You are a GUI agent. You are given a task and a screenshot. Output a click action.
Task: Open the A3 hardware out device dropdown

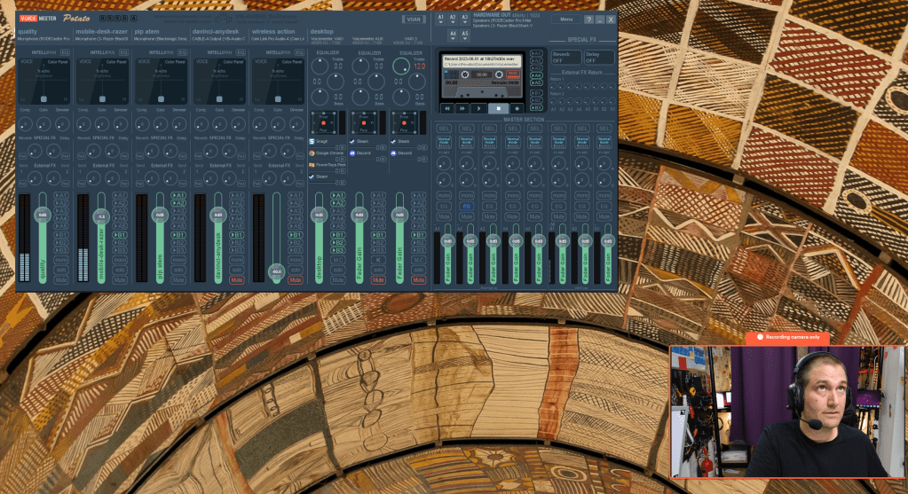pos(464,20)
